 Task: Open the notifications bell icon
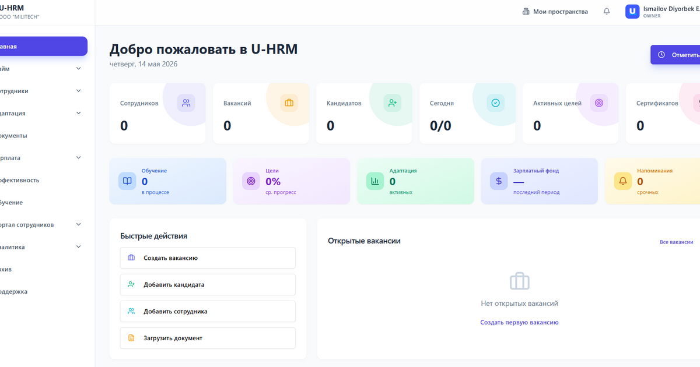point(607,12)
